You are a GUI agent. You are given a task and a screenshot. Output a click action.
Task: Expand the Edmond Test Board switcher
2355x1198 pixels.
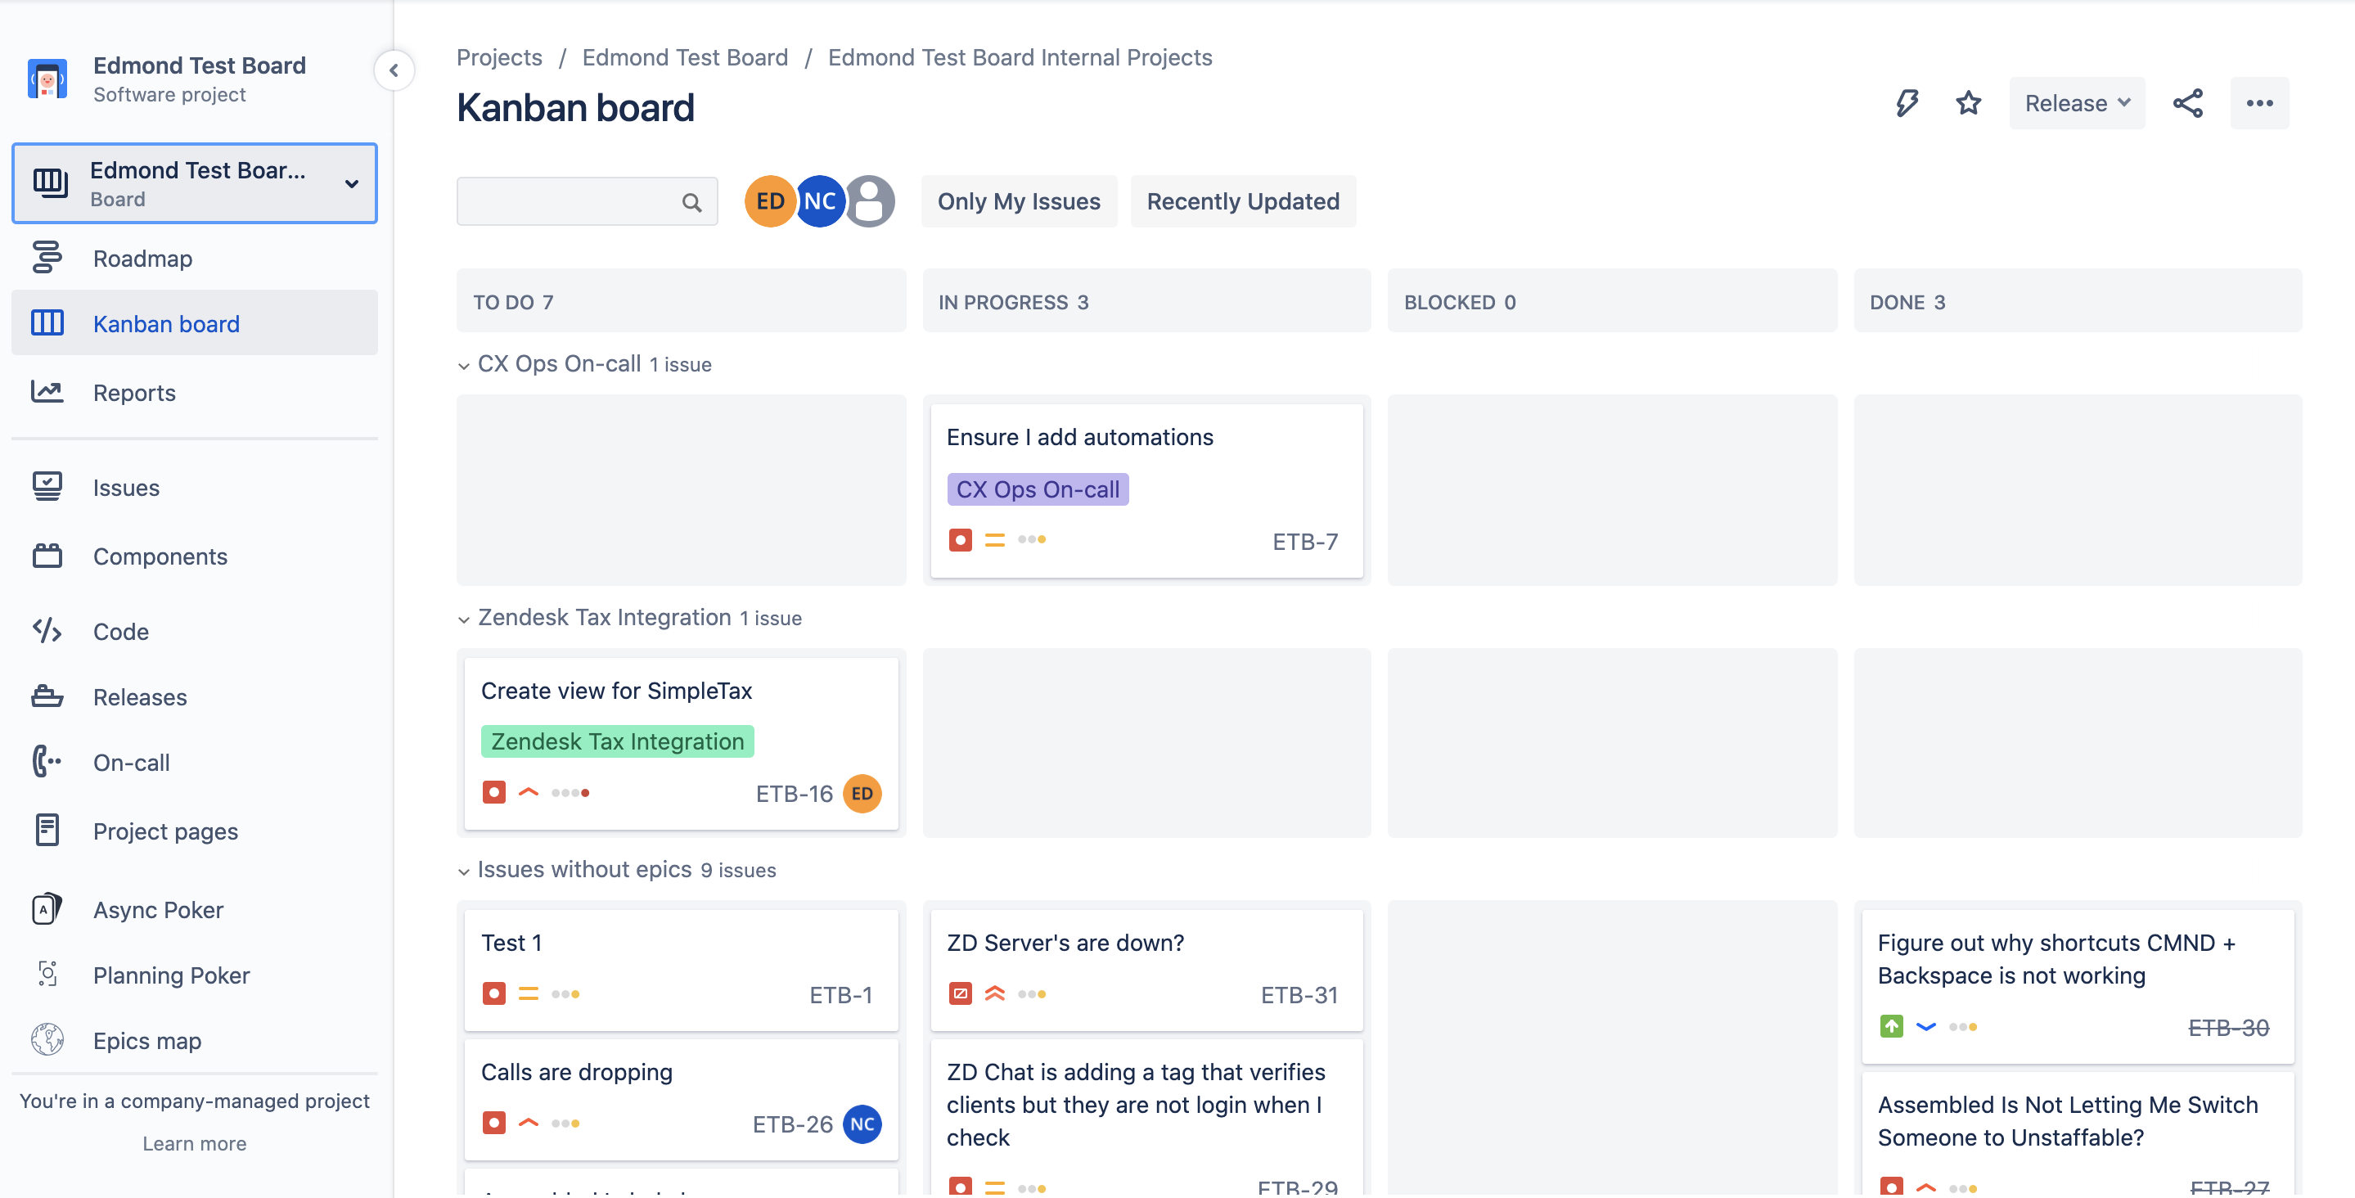(195, 183)
